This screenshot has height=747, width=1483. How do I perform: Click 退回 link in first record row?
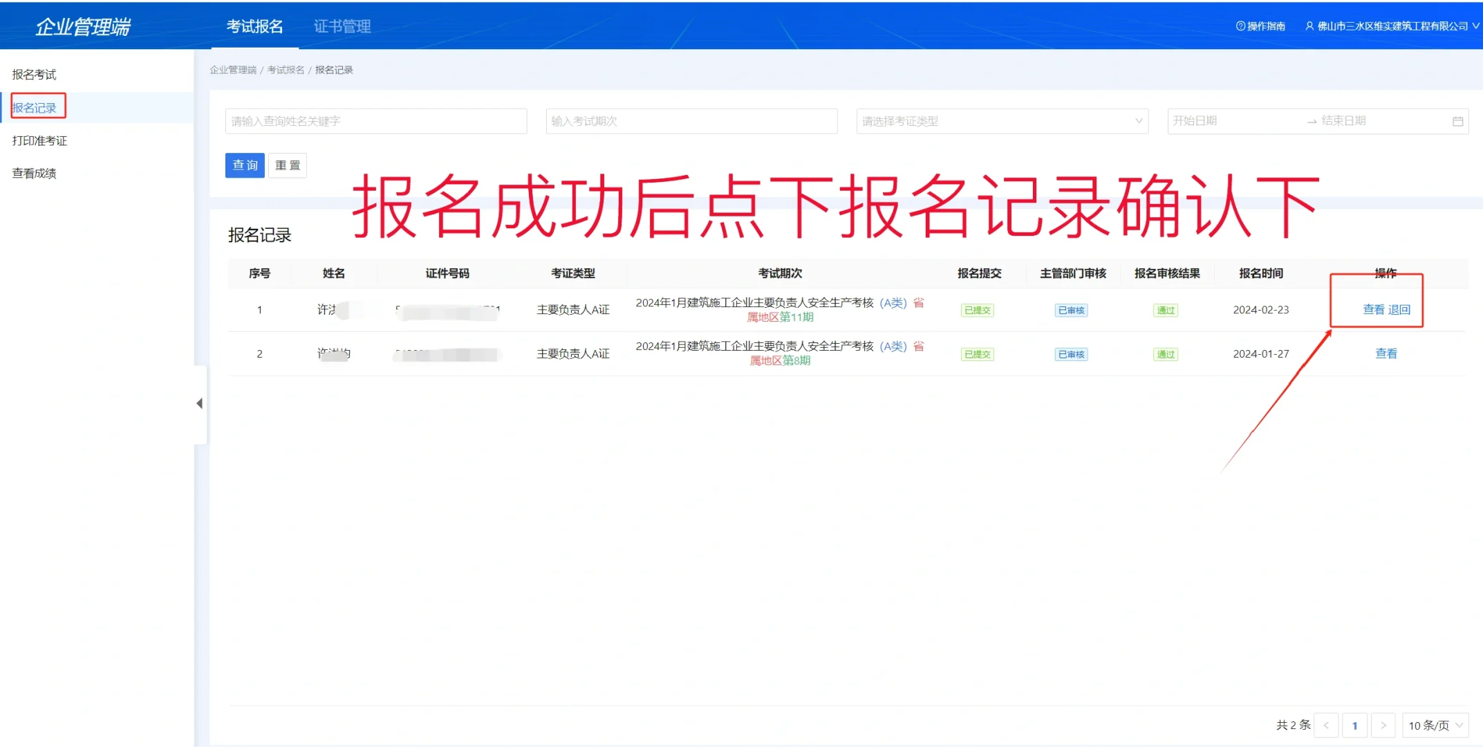click(x=1399, y=310)
